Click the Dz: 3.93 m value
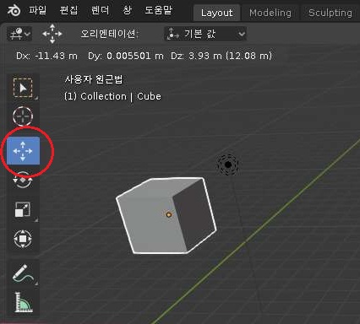The width and height of the screenshot is (360, 324). click(x=196, y=56)
